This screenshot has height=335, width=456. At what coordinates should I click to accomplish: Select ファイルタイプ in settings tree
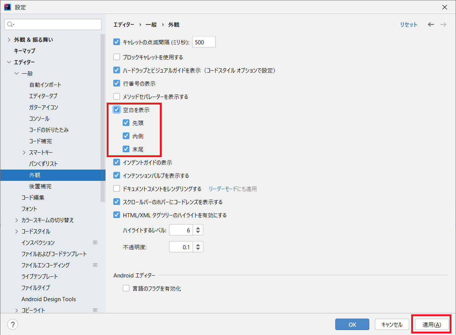[36, 288]
